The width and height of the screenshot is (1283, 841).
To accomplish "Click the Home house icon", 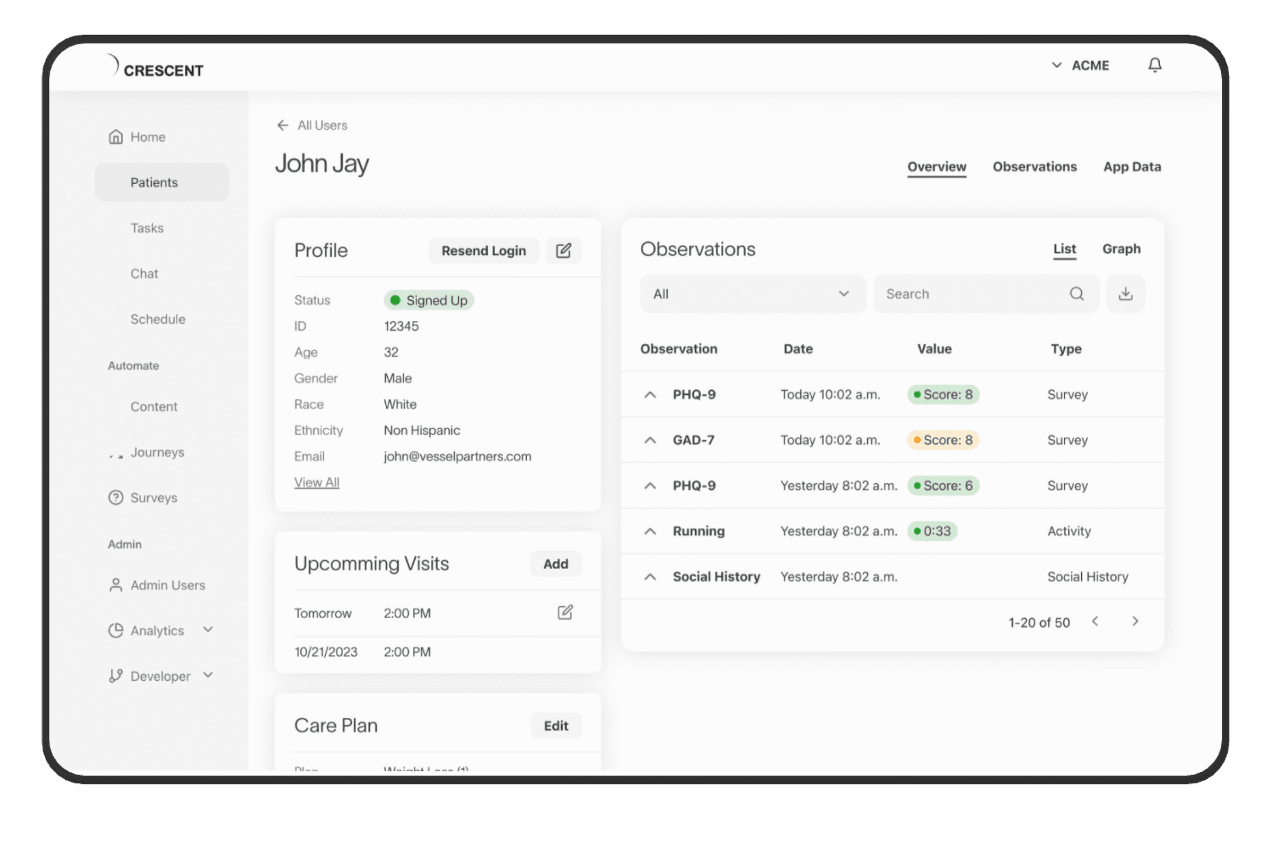I will coord(116,137).
